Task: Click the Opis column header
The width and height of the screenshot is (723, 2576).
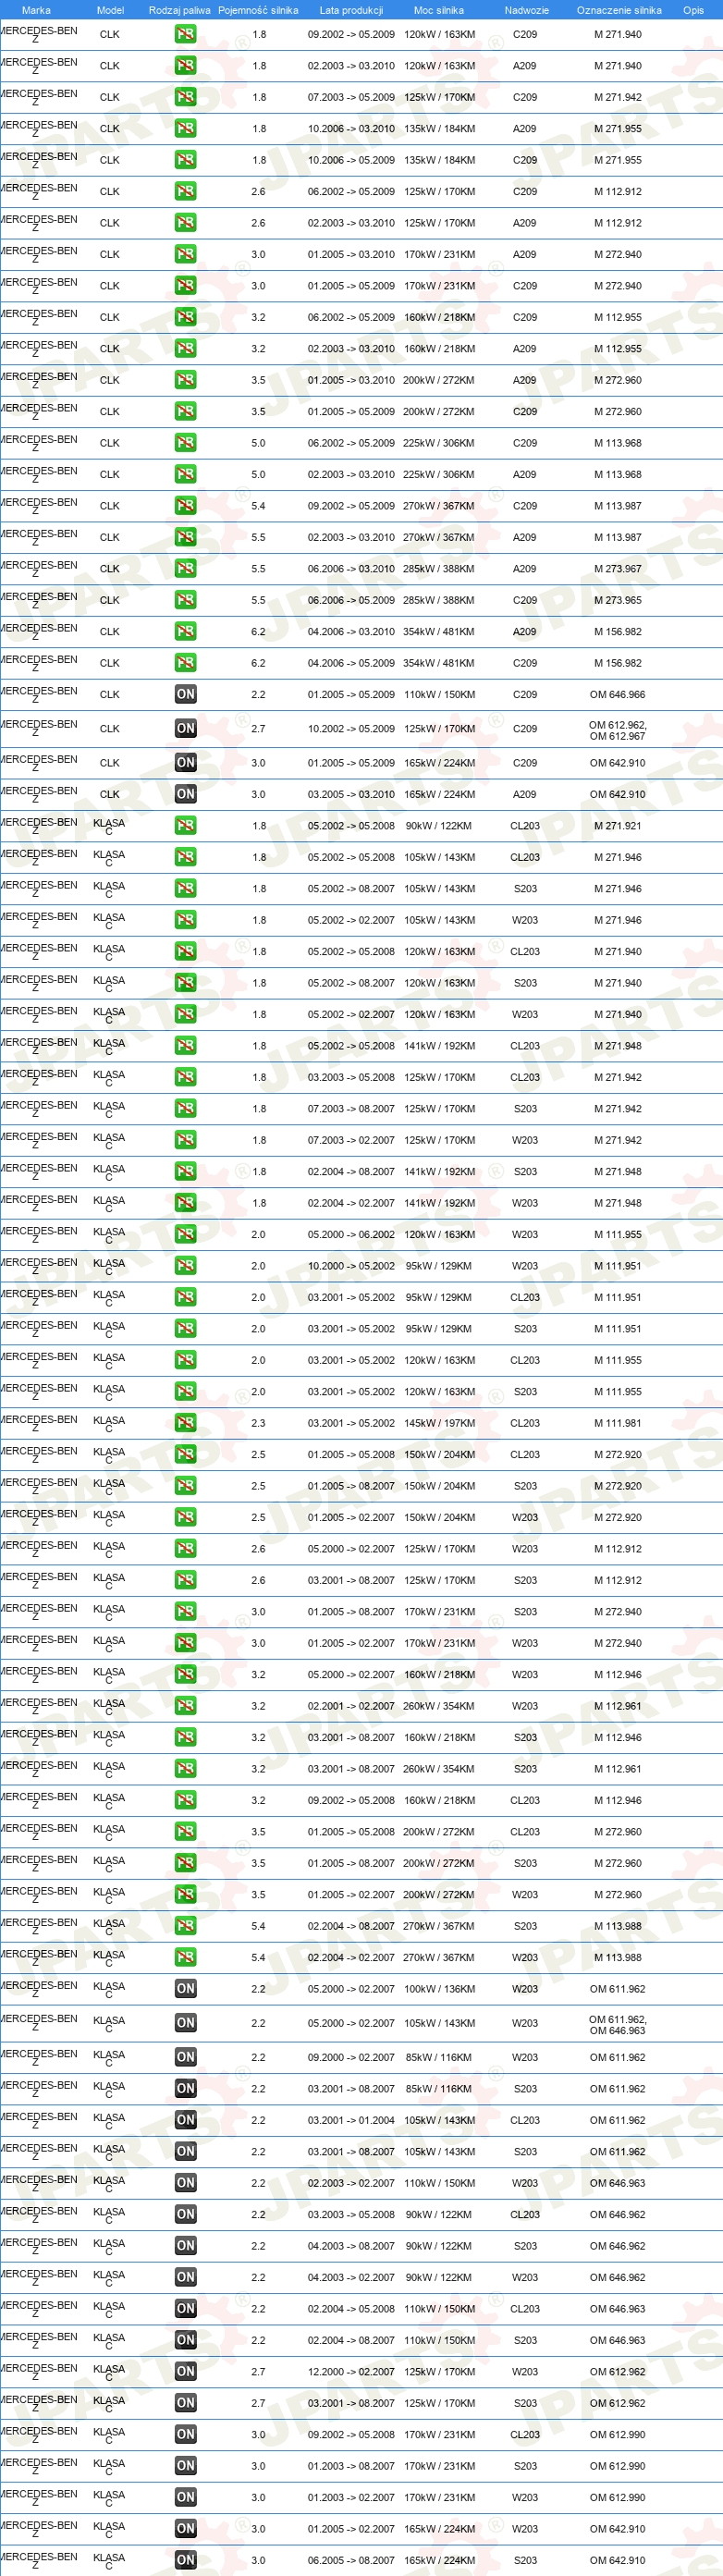Action: coord(693,10)
